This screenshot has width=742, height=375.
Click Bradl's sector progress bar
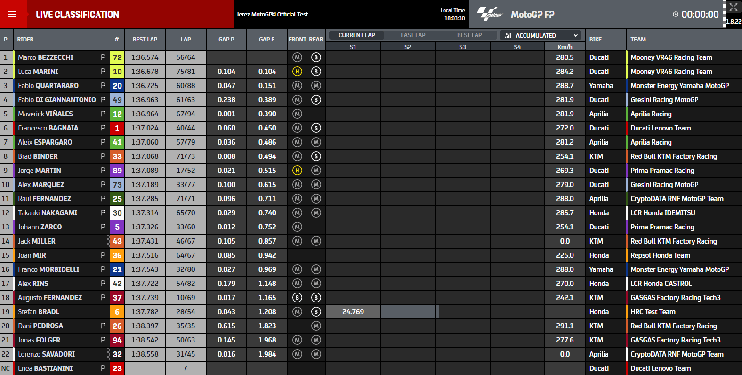click(410, 312)
